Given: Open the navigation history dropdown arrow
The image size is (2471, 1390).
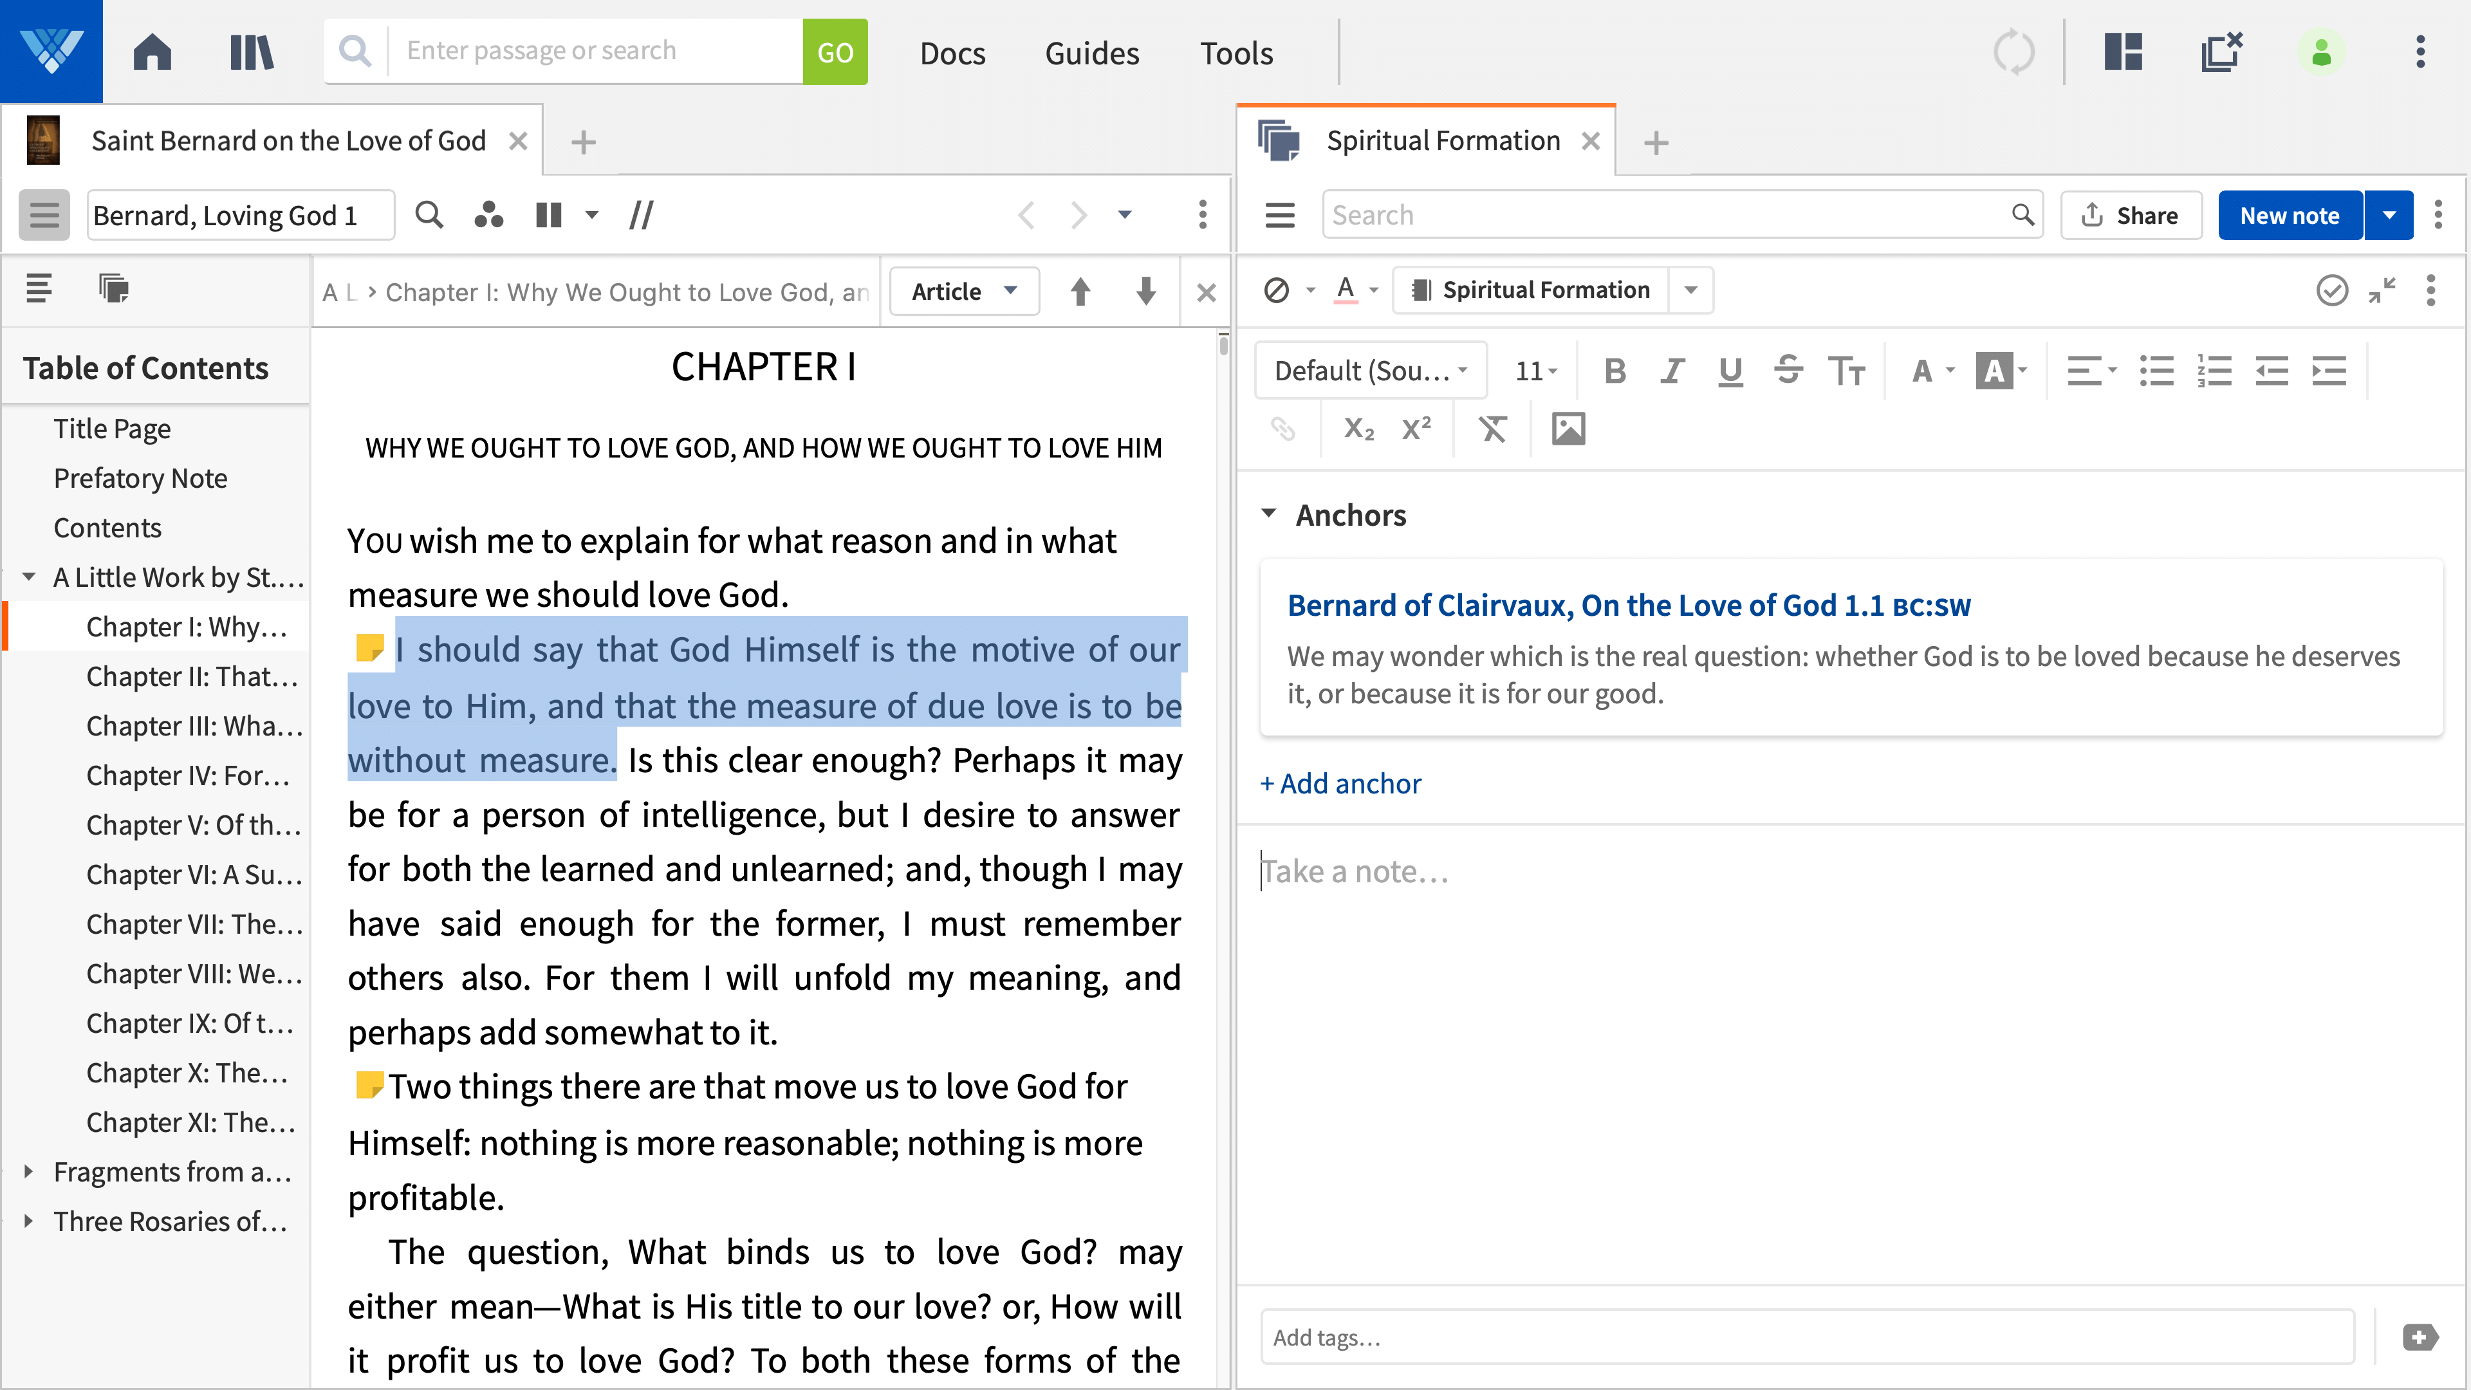Looking at the screenshot, I should tap(1124, 215).
